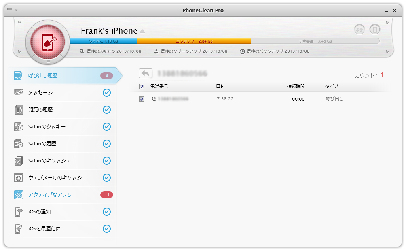Click checkmark next to メッセージ

pos(107,93)
